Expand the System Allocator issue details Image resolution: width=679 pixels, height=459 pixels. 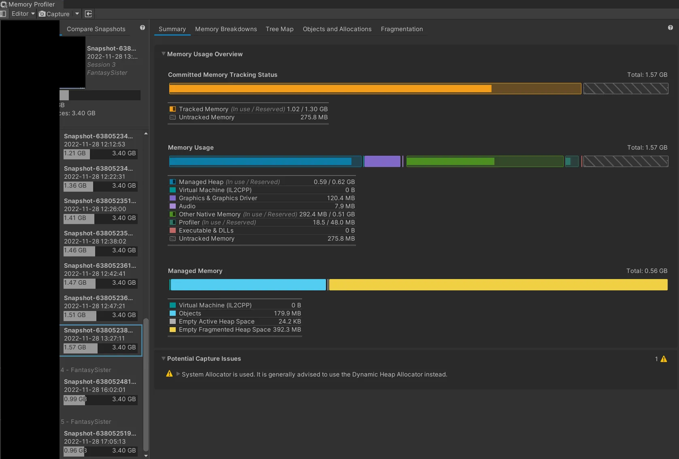(178, 374)
